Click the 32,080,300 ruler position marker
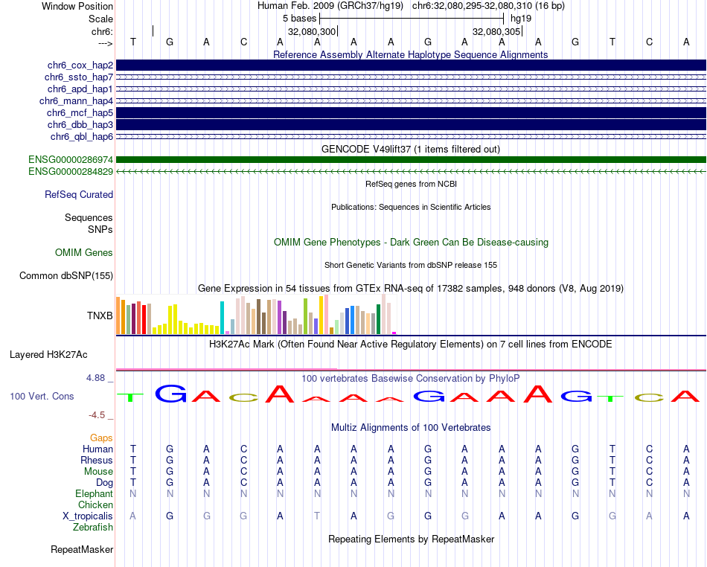This screenshot has width=707, height=567. [x=312, y=31]
